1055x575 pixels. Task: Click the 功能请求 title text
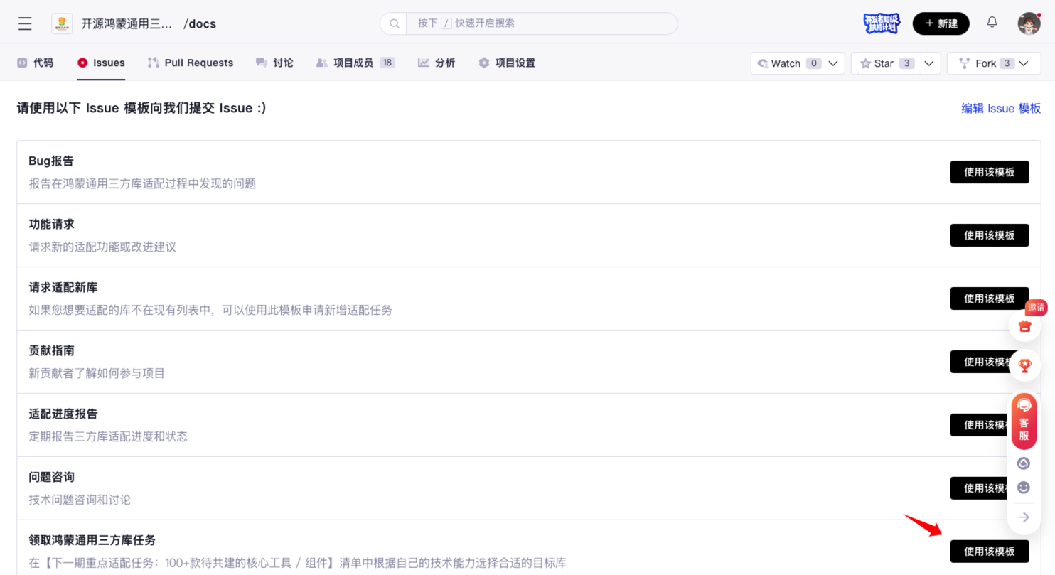tap(51, 224)
